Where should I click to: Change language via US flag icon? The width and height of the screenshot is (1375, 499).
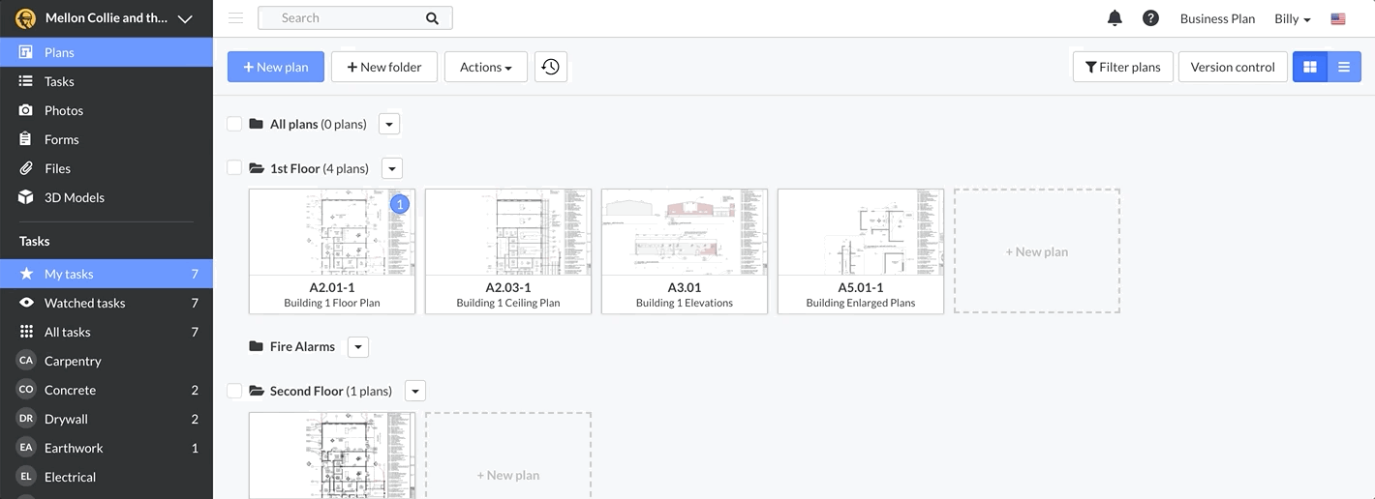coord(1338,18)
